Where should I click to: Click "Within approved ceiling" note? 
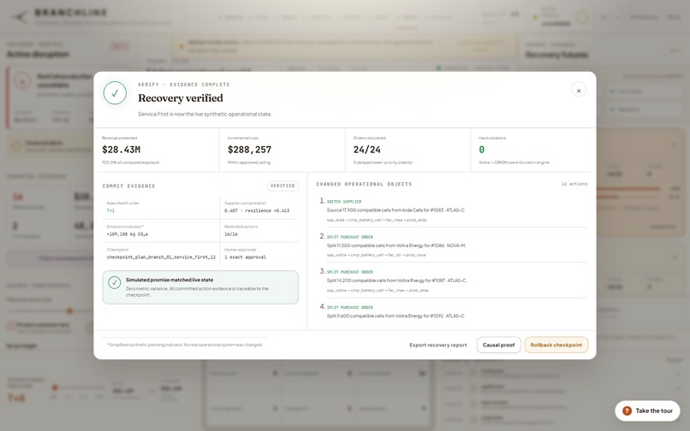[249, 162]
